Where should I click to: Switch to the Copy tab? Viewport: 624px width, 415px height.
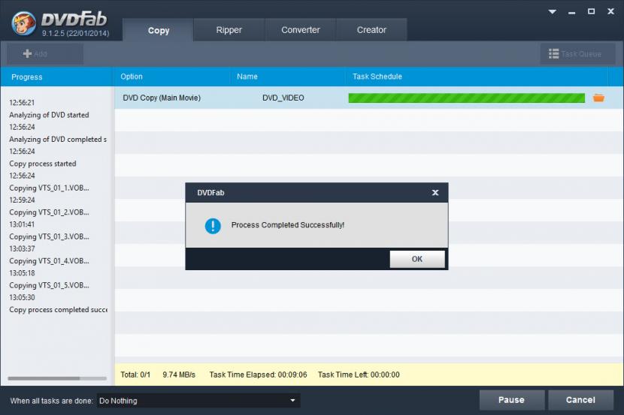(159, 30)
